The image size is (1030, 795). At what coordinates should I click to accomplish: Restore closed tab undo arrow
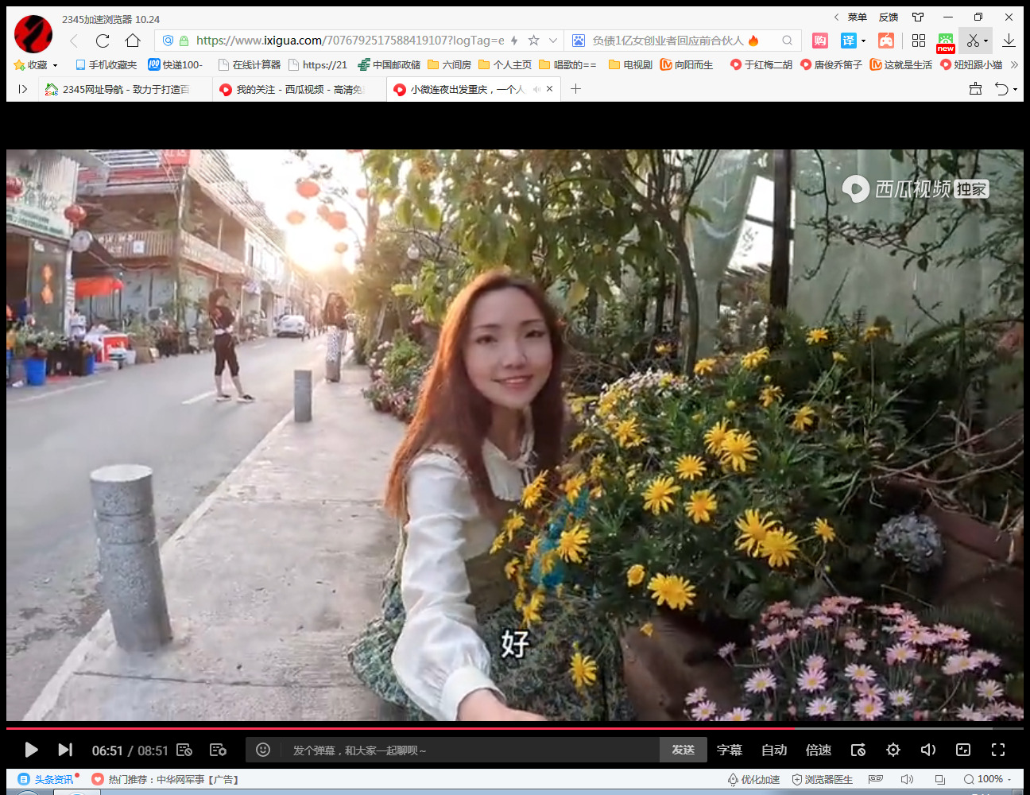1002,89
